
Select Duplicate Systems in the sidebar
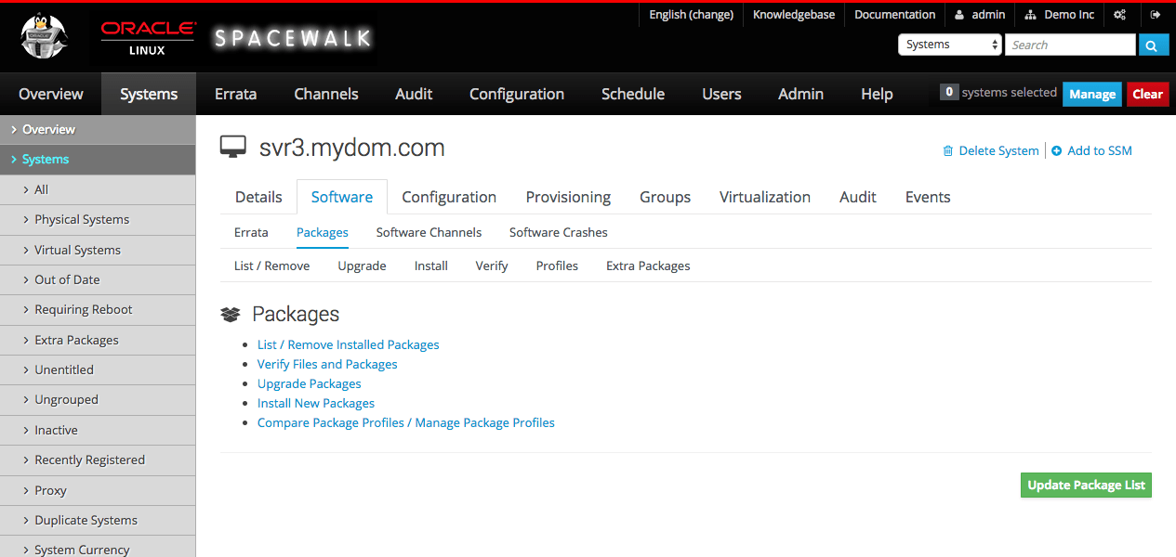[98, 520]
